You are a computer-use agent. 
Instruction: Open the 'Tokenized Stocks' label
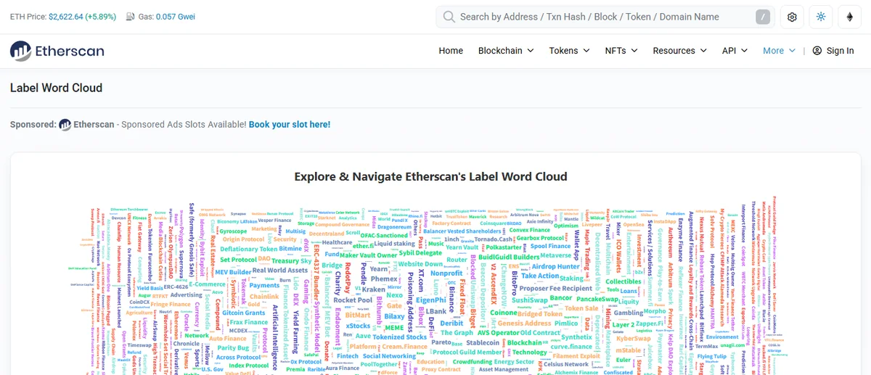pos(399,337)
